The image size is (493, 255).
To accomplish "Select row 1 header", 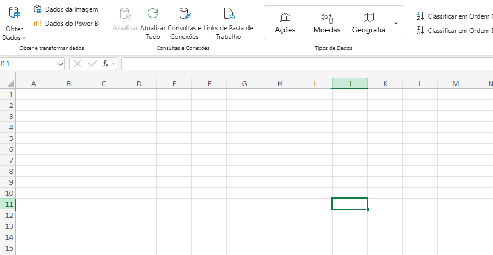I will point(8,94).
